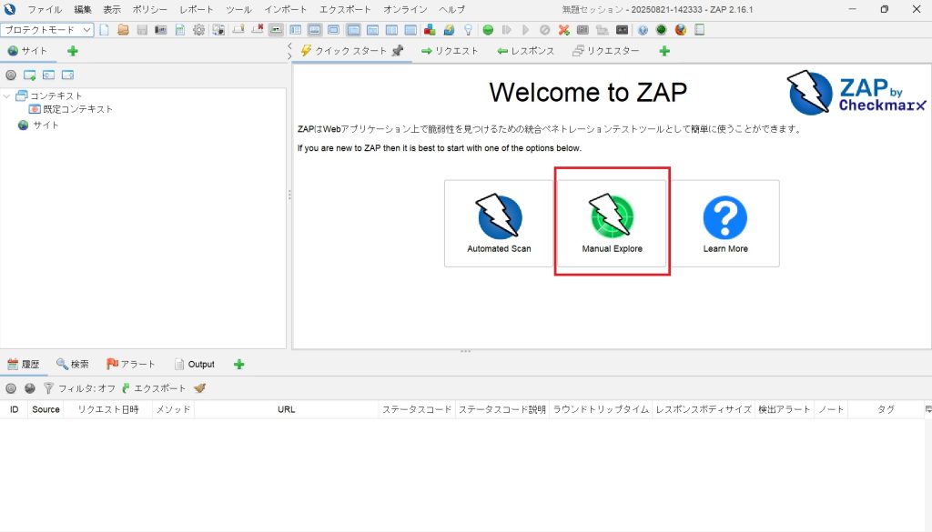Click the dark globe icon in history toolbar
This screenshot has width=932, height=532.
click(x=30, y=388)
